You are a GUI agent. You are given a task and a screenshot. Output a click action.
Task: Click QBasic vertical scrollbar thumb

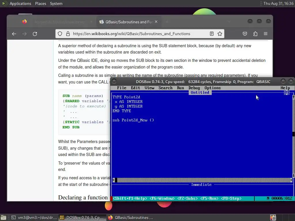coord(294,134)
